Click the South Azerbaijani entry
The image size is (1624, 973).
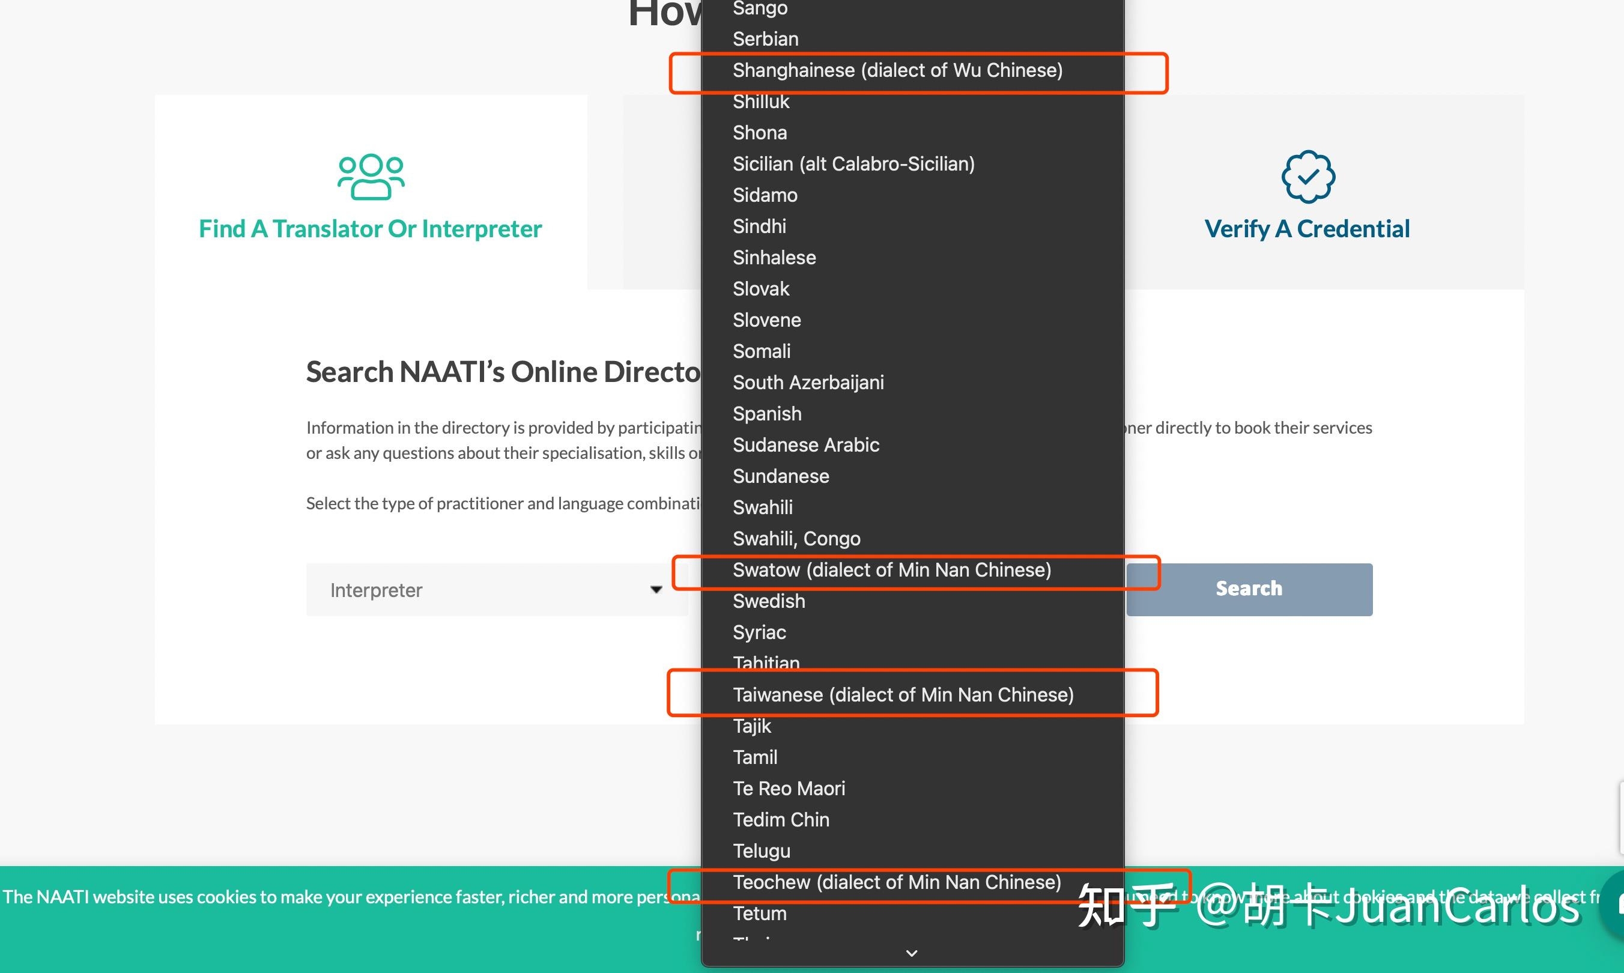coord(808,382)
